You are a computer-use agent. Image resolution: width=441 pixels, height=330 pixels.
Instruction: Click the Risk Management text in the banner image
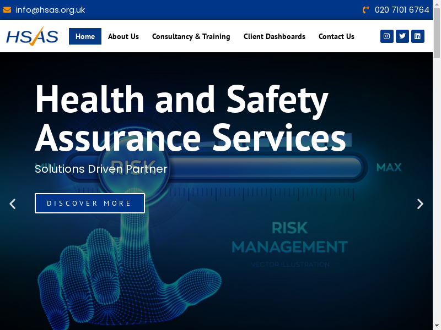tap(289, 238)
